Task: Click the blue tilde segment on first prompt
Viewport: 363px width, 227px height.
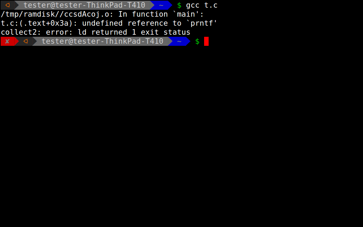Action: (161, 5)
